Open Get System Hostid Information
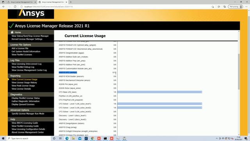 click(x=26, y=51)
